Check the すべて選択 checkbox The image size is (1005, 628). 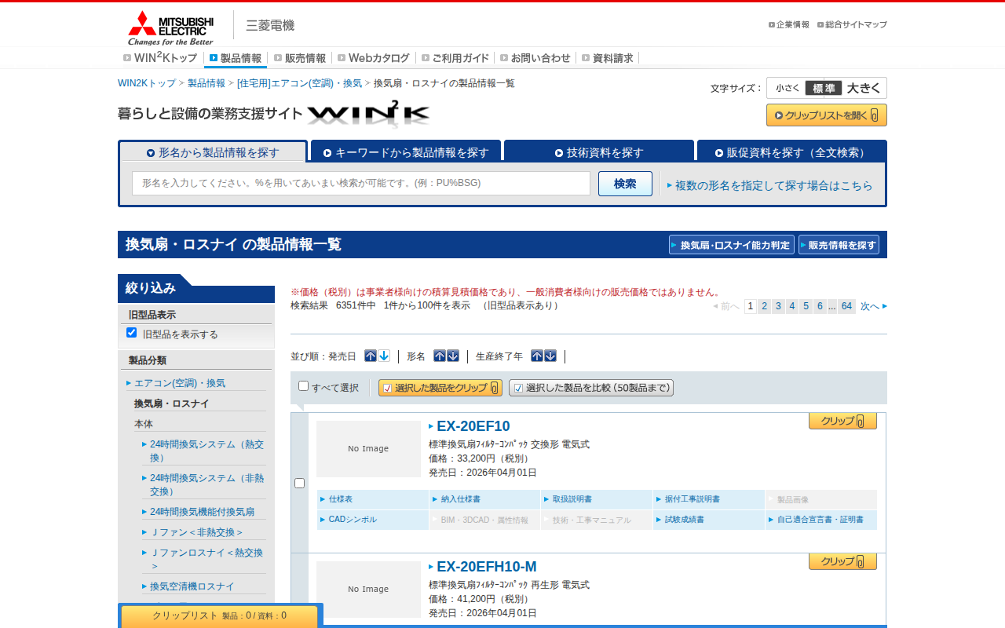(303, 386)
